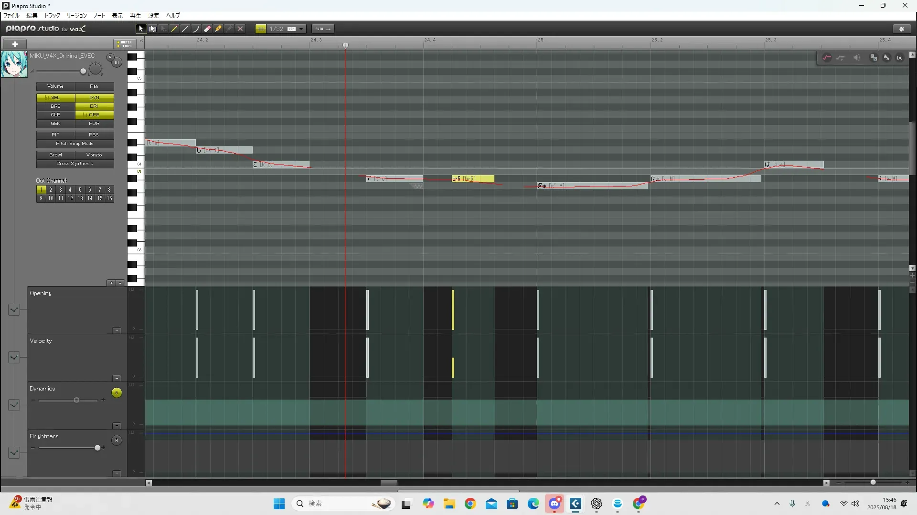Select the yellow pencil draw tool
The width and height of the screenshot is (917, 515).
174,29
